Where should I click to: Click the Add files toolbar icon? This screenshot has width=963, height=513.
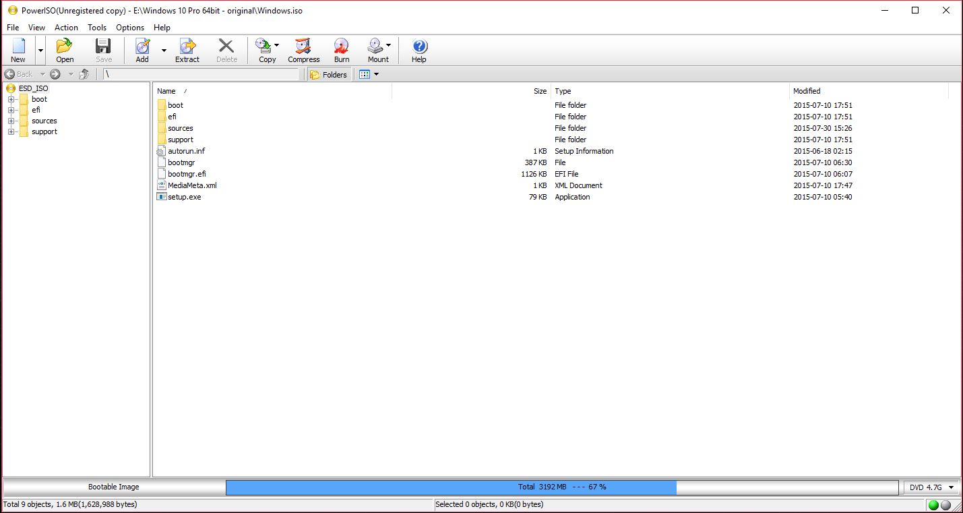[142, 50]
